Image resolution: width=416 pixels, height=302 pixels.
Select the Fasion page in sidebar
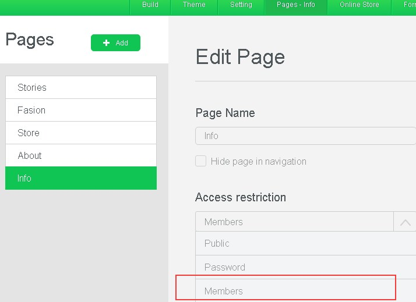pos(81,110)
